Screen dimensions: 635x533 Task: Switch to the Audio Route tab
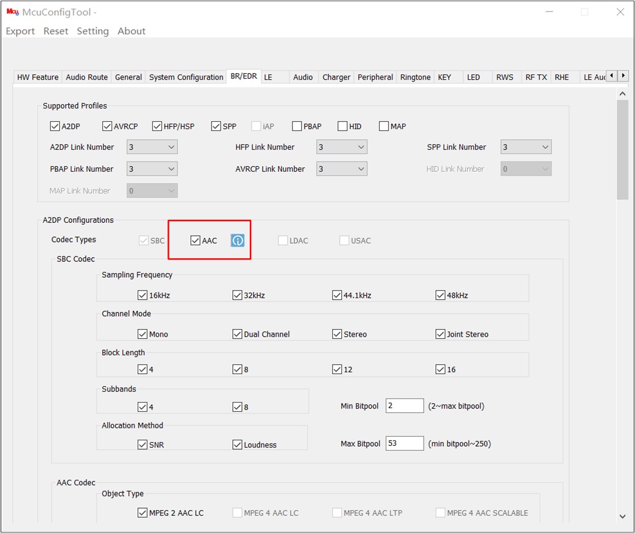87,77
